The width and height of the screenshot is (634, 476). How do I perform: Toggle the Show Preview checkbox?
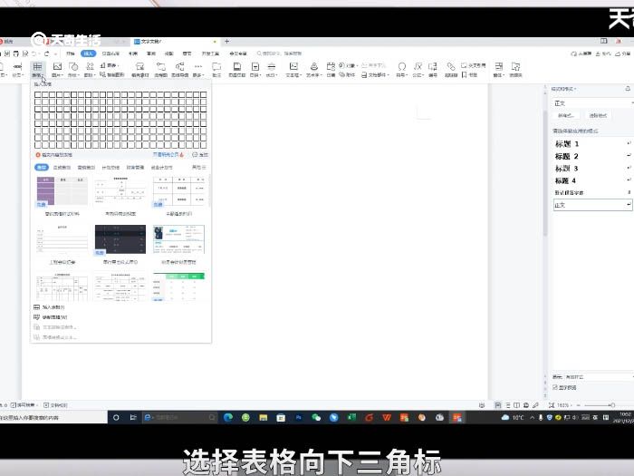pyautogui.click(x=555, y=387)
